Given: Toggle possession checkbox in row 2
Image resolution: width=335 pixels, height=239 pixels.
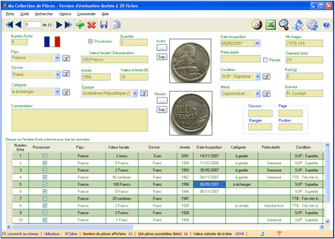Looking at the screenshot, I should point(45,163).
